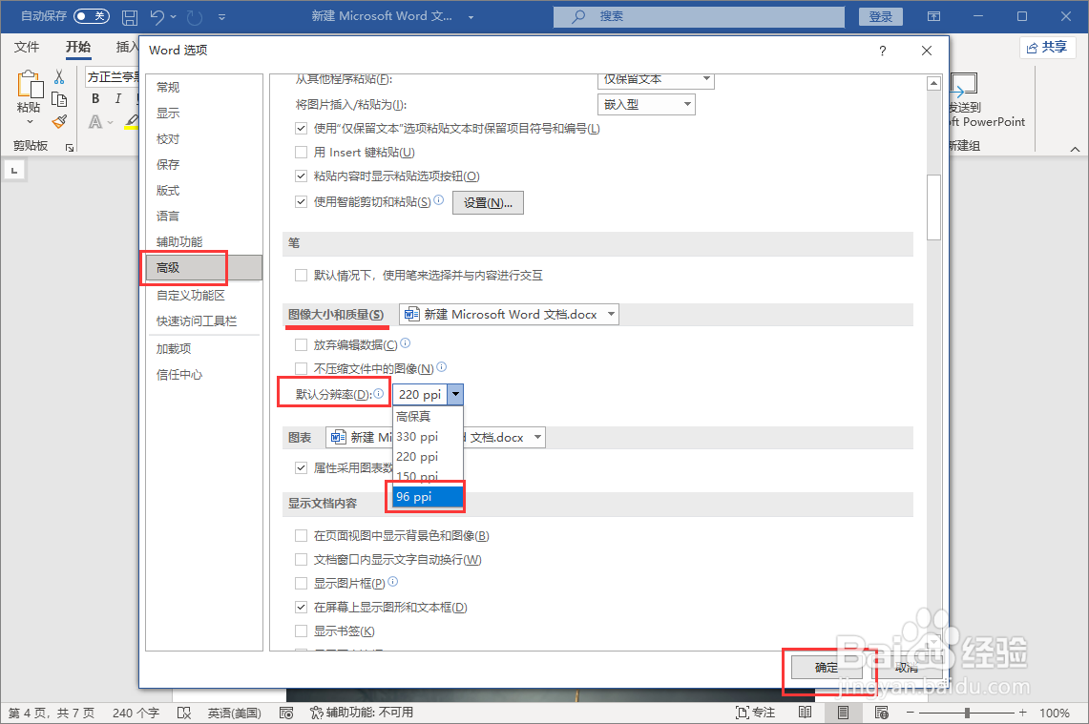Select 高级 in options sidebar
The width and height of the screenshot is (1089, 724).
coord(203,267)
